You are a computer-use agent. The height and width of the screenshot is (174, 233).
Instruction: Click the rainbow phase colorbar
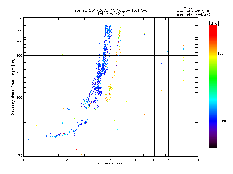(213, 86)
